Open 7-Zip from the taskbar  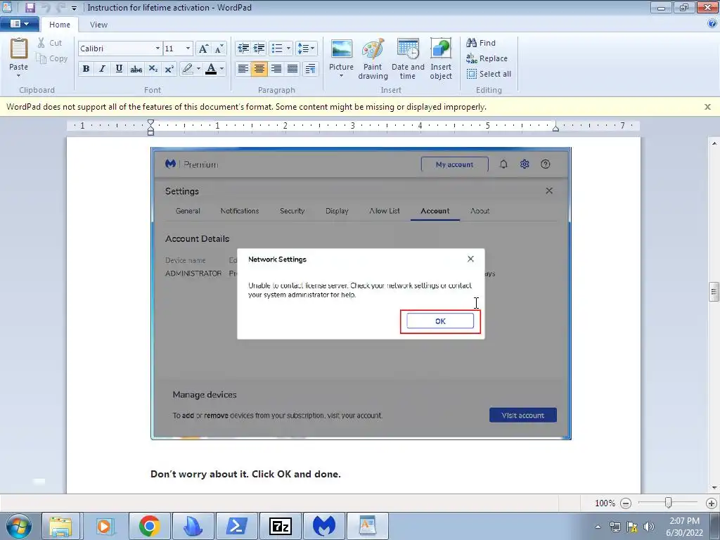pyautogui.click(x=280, y=526)
